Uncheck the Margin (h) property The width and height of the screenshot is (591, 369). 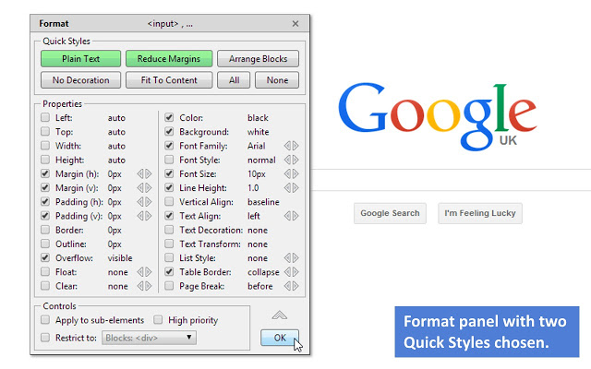45,174
